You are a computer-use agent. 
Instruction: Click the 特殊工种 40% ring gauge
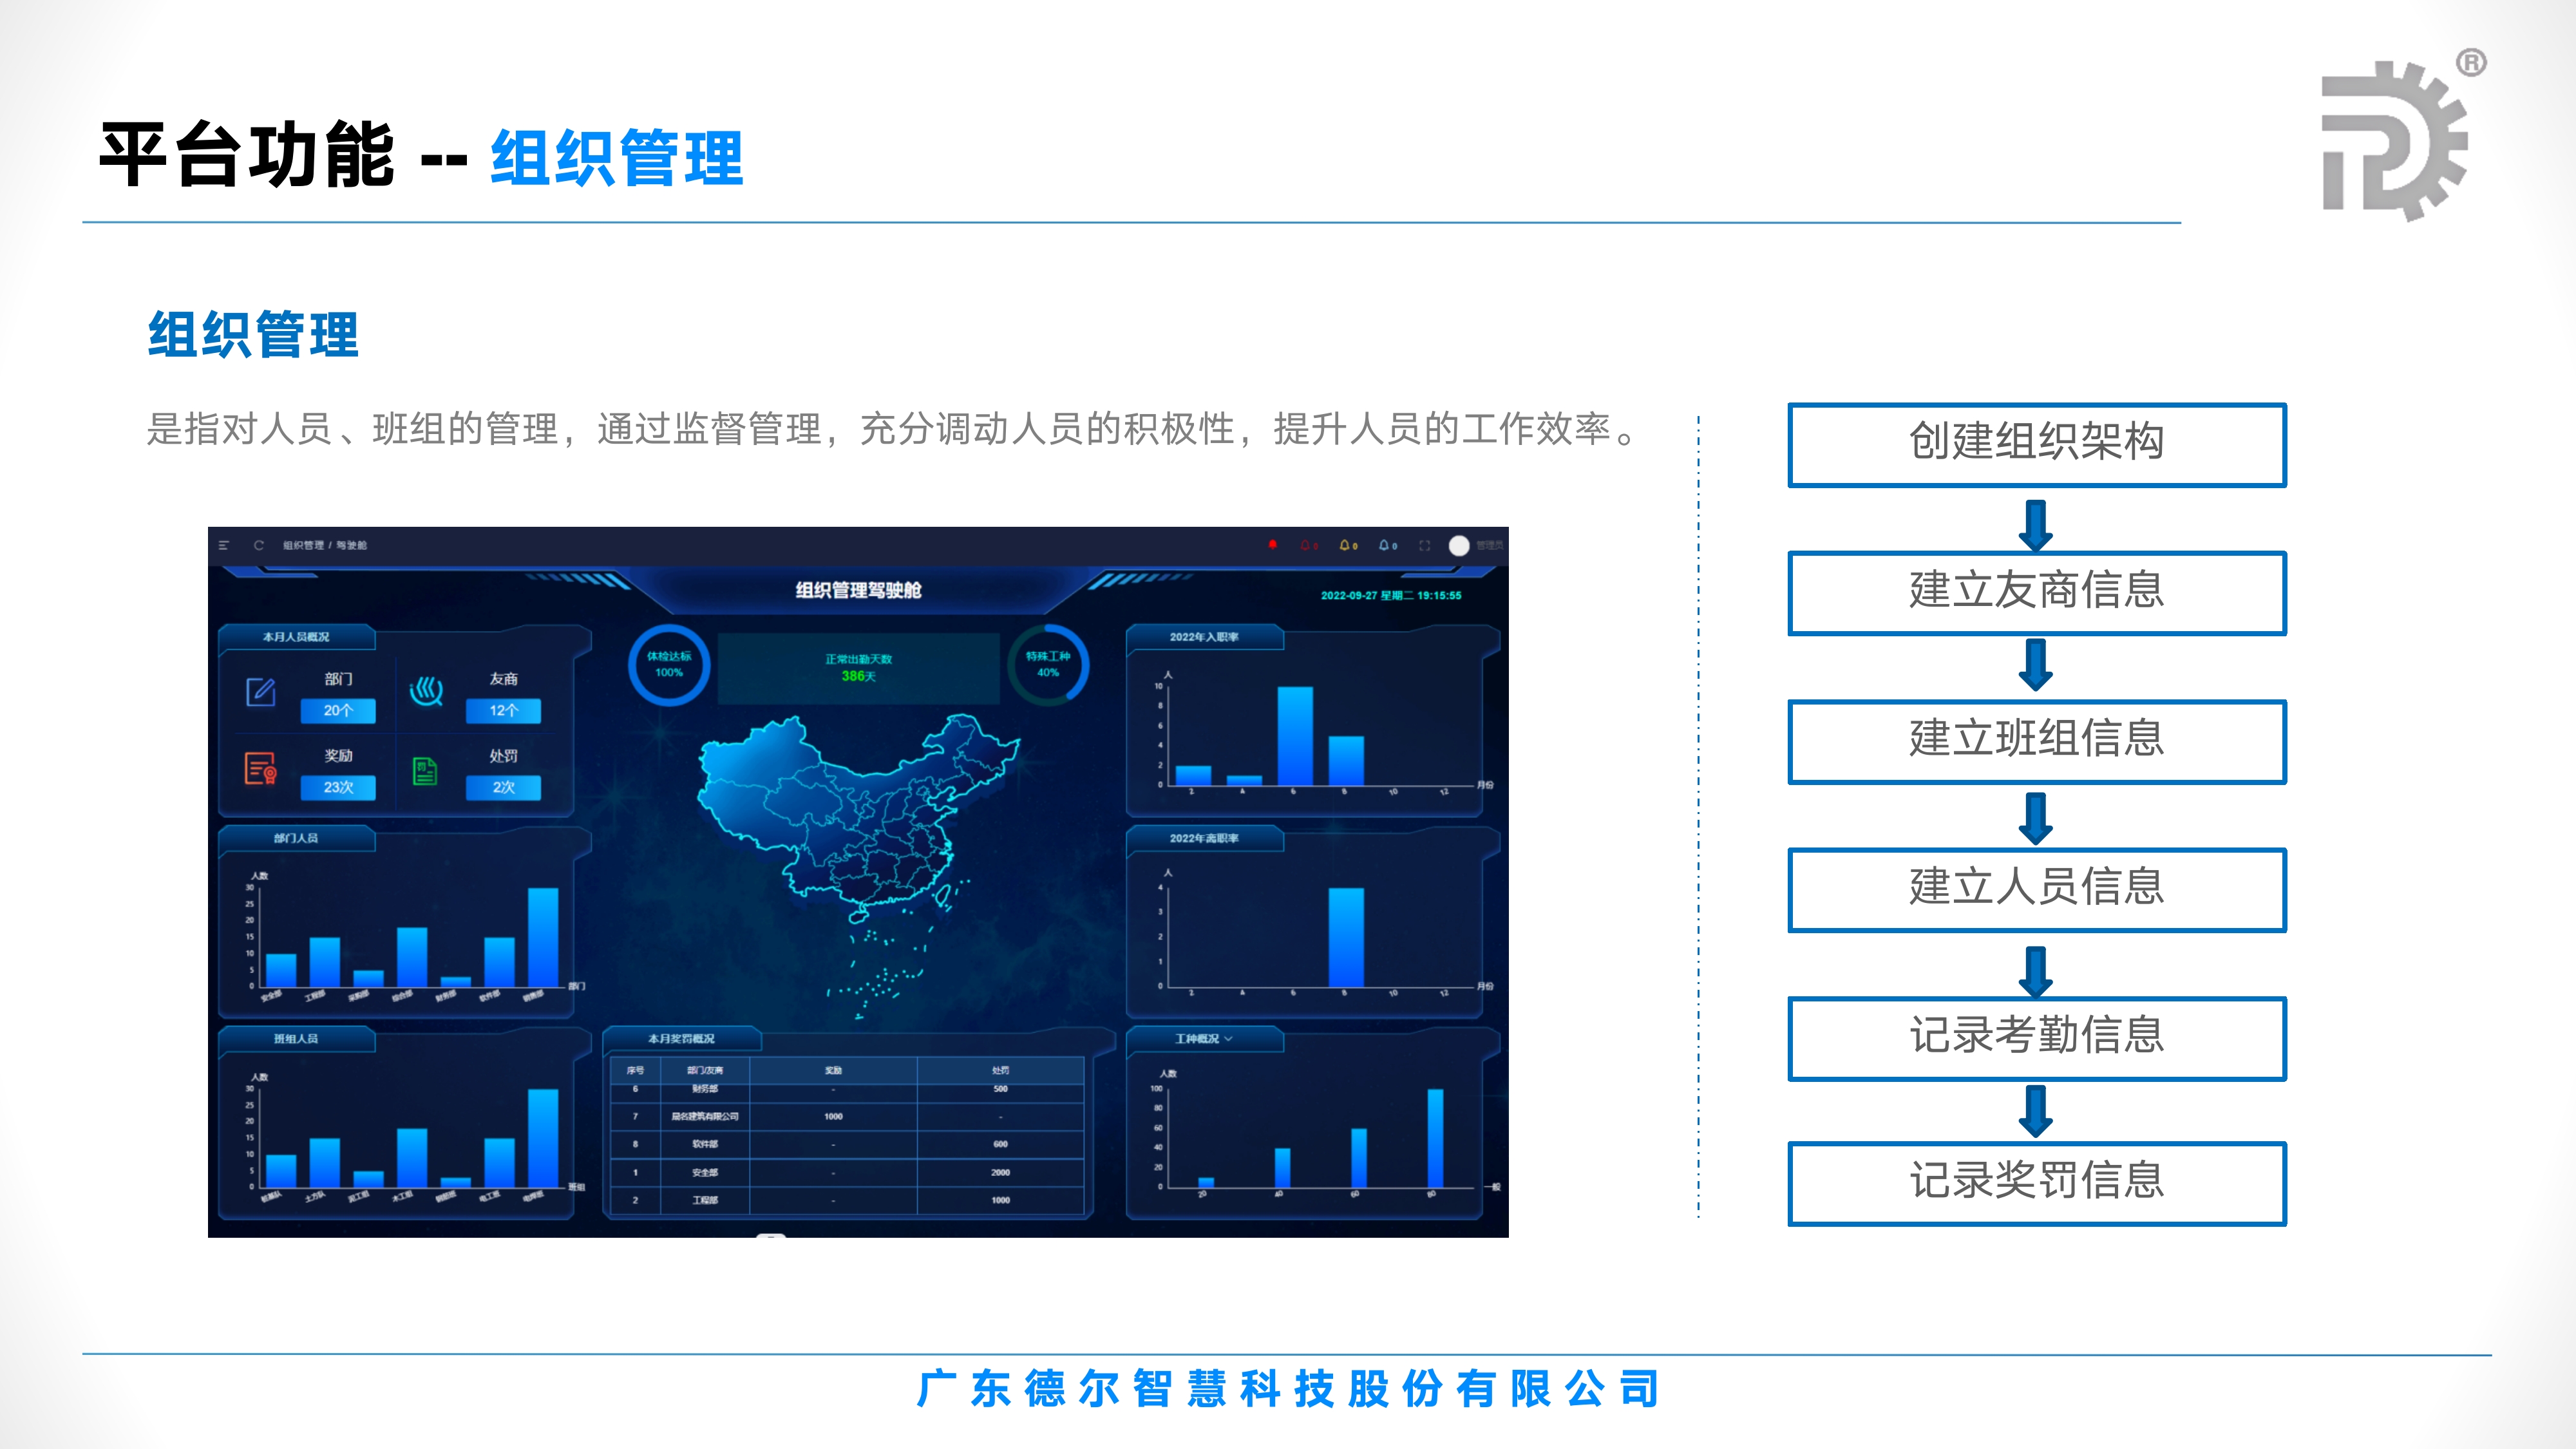tap(1048, 665)
